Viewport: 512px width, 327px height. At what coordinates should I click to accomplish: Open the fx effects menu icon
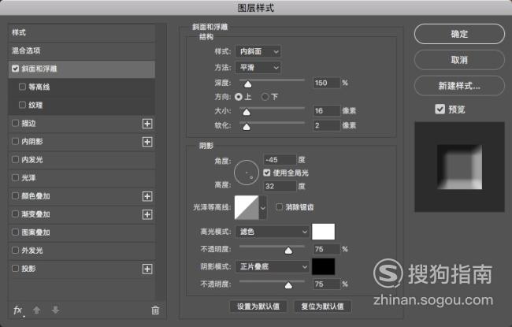point(18,310)
